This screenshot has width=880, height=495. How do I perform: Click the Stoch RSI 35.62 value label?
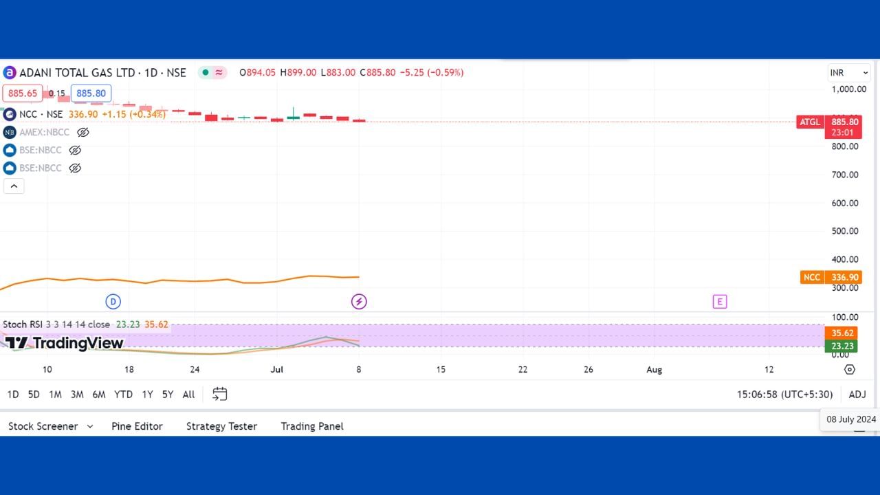(x=841, y=333)
